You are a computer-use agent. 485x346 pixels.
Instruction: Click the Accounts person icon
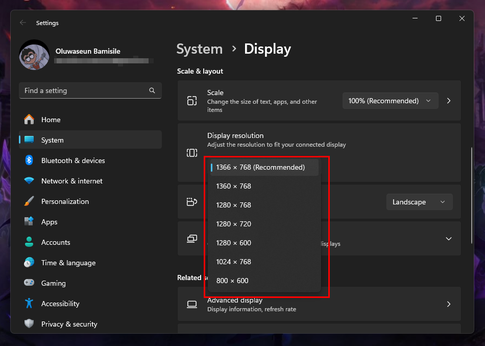click(x=29, y=242)
